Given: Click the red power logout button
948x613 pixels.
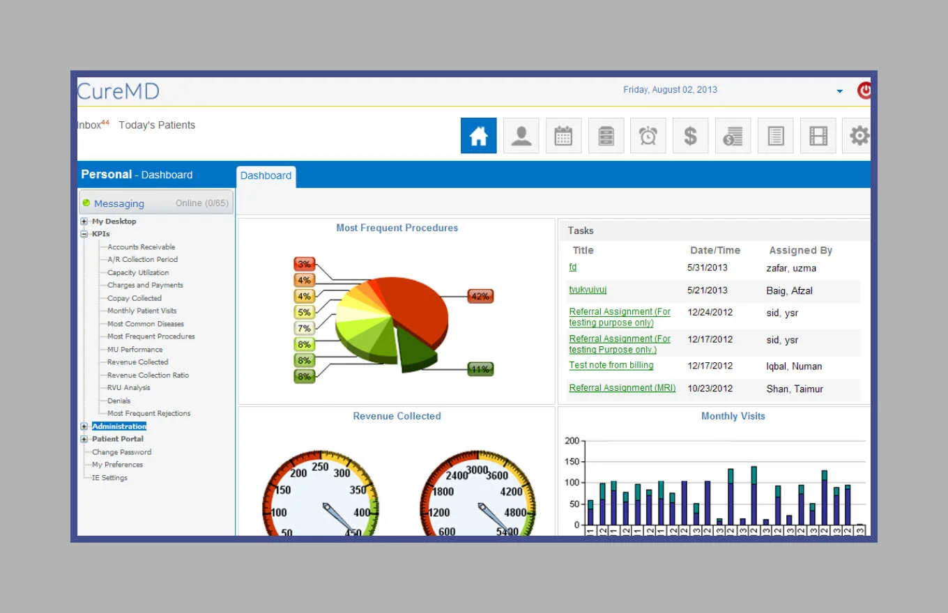Looking at the screenshot, I should 864,91.
